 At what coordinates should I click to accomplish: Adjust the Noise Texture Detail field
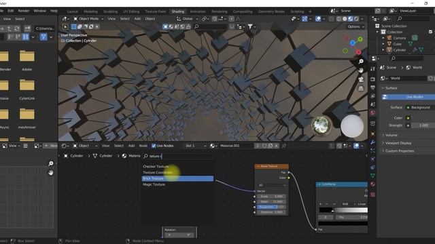click(272, 202)
